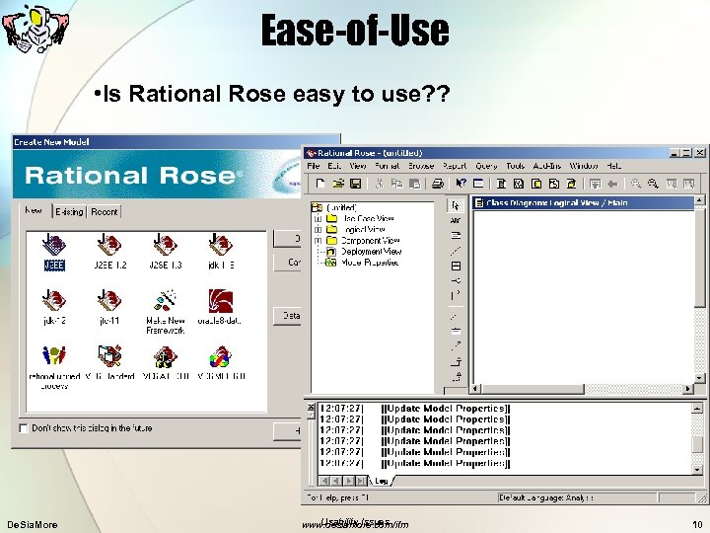Select the Log tab in output pane
This screenshot has width=710, height=533.
[x=382, y=481]
